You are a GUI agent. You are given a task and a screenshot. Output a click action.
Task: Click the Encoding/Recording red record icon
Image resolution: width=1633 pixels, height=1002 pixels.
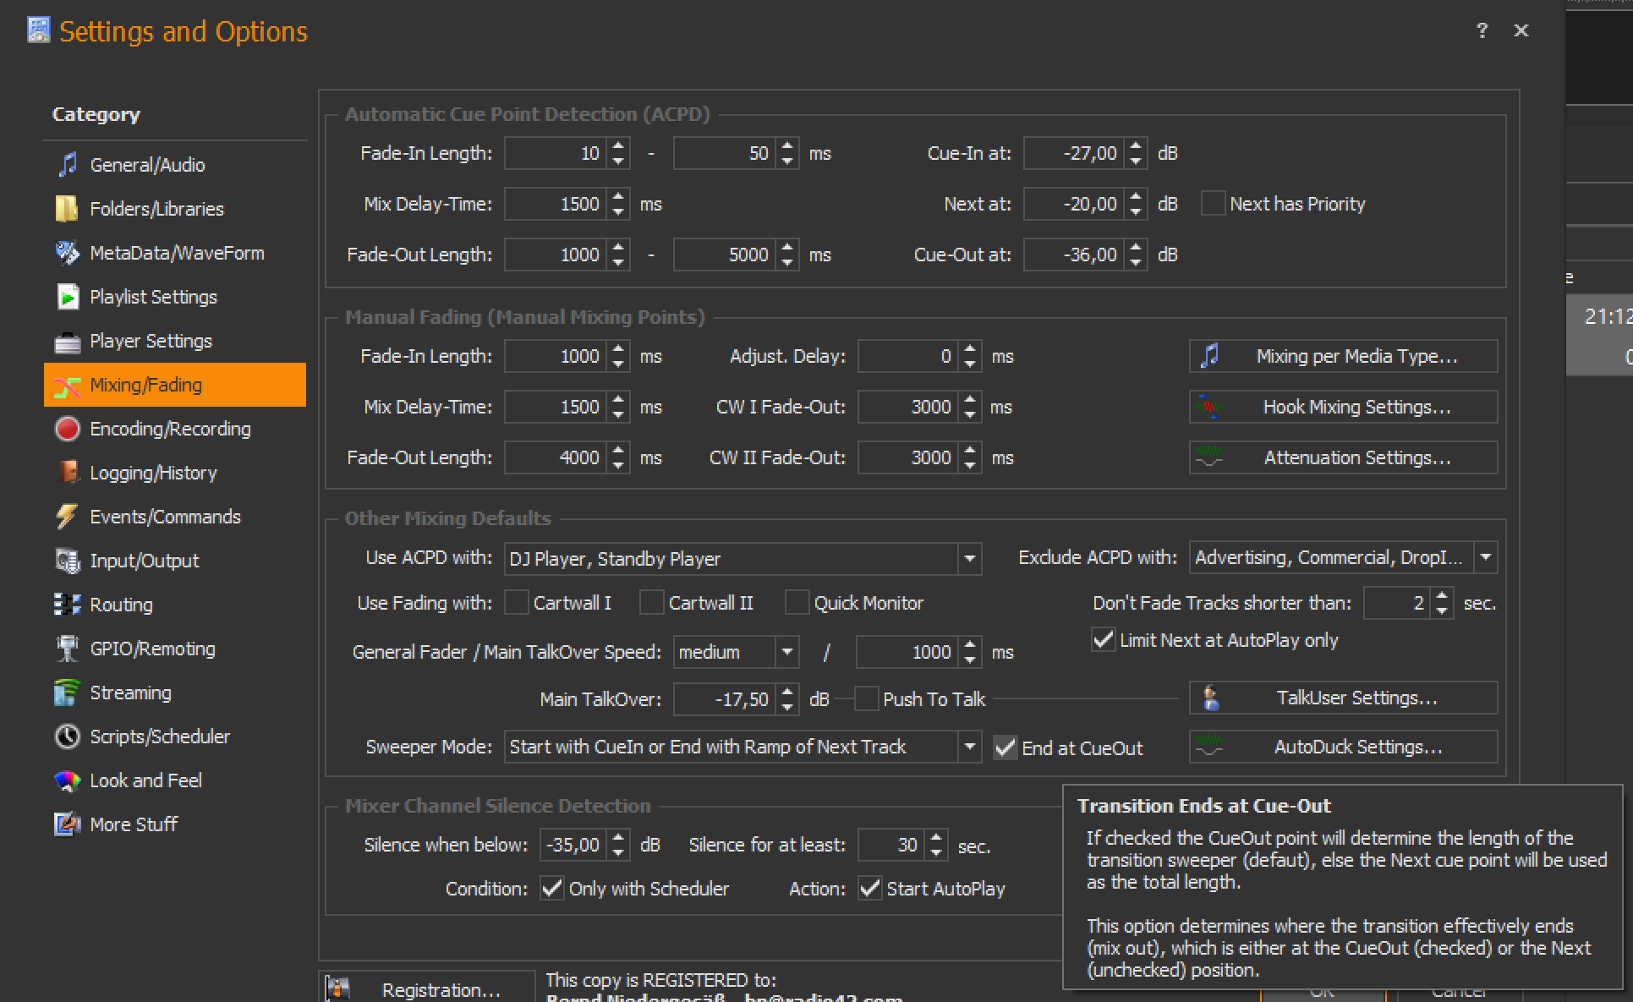click(x=68, y=429)
